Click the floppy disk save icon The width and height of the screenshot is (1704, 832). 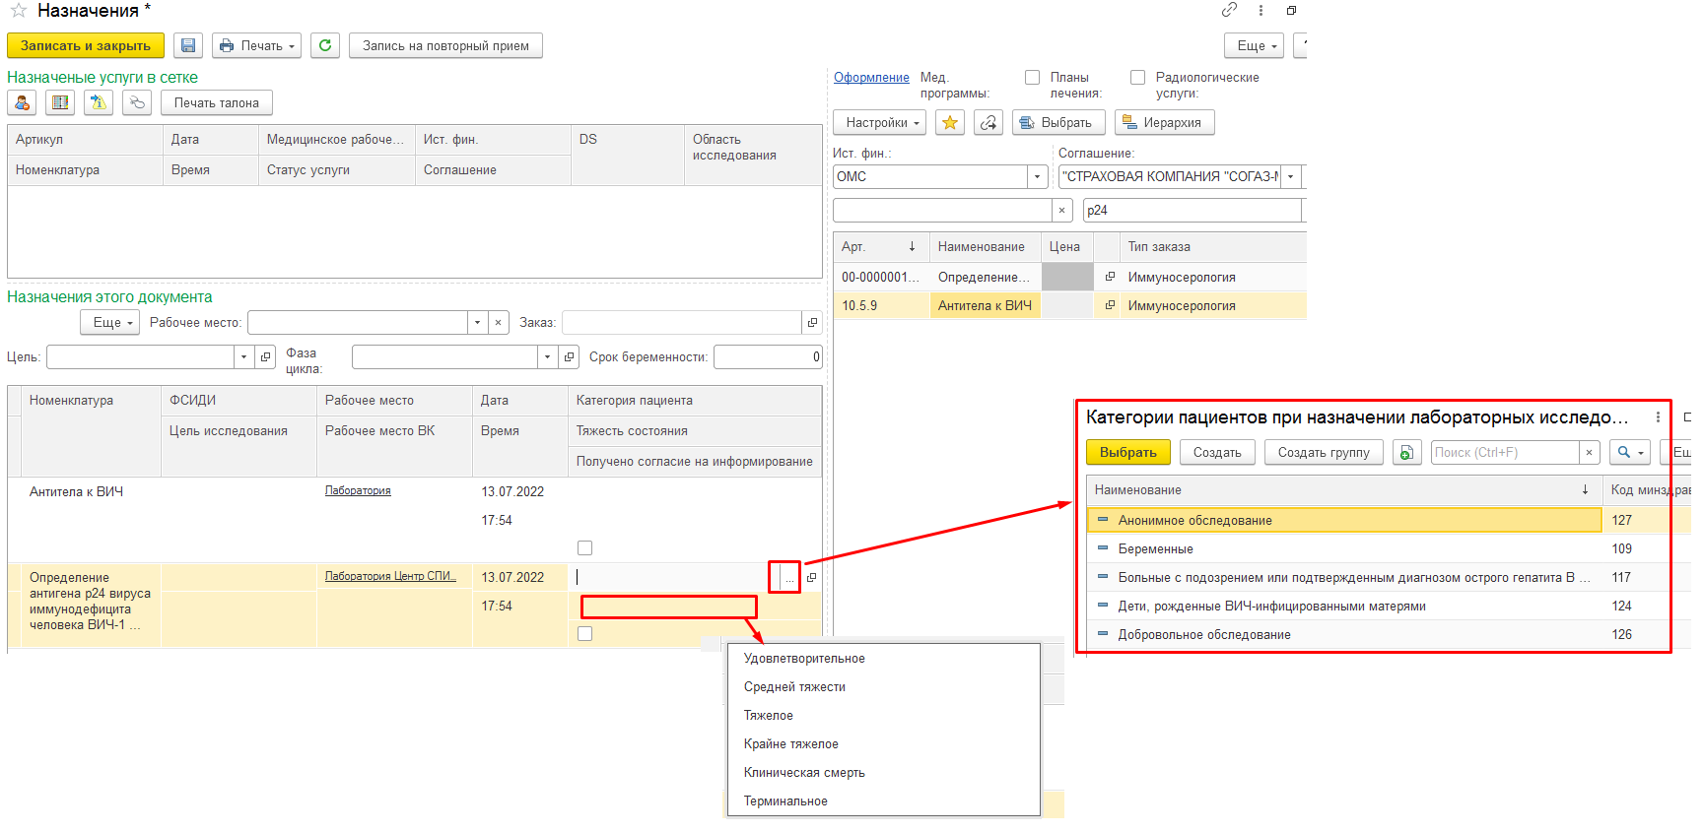188,45
